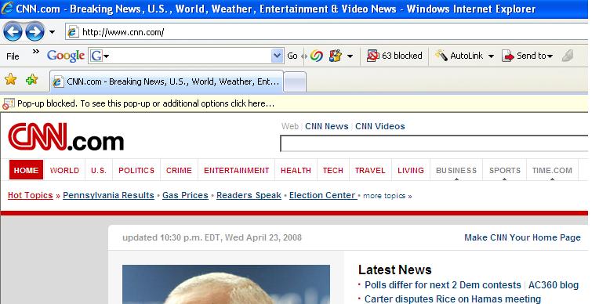Open the Favorites Center star icon

click(x=11, y=79)
